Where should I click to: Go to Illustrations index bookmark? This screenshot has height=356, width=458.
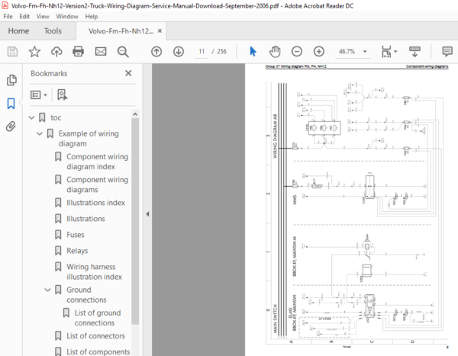tap(96, 203)
